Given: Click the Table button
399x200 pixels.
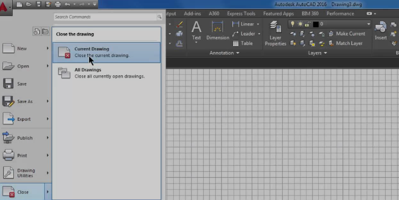Looking at the screenshot, I should [242, 43].
